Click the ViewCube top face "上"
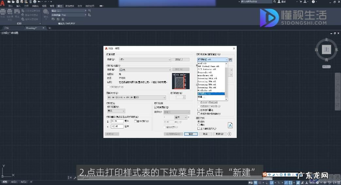Viewport: 341px width, 185px height. coord(326,50)
